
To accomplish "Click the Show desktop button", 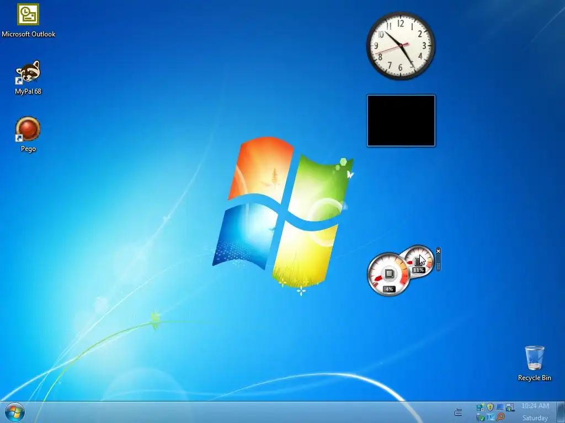I will [561, 412].
